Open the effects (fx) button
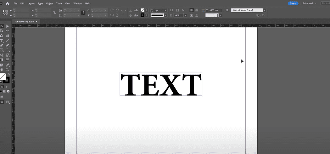330x154 pixels. (183, 10)
